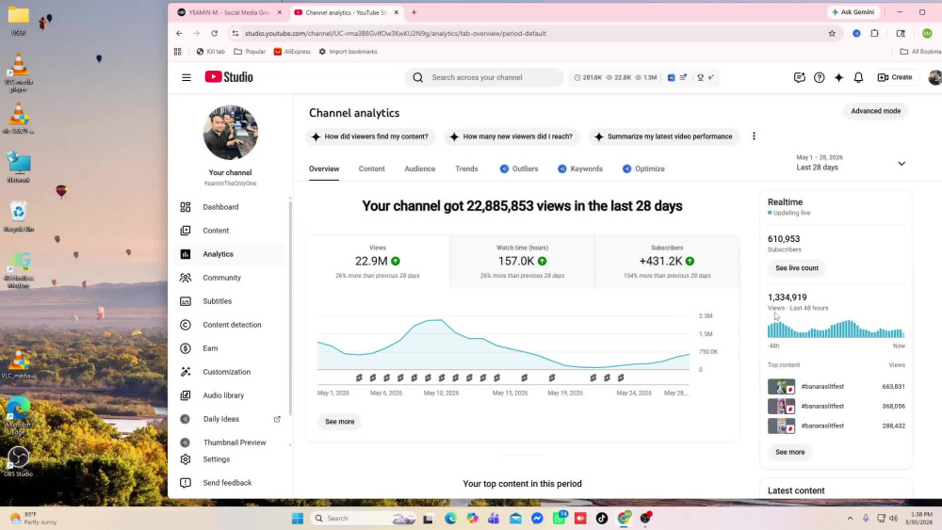The height and width of the screenshot is (530, 942).
Task: Open Messenger from the taskbar
Action: click(x=537, y=518)
